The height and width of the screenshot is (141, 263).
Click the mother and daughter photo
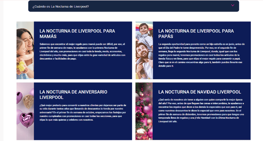tap(25, 50)
